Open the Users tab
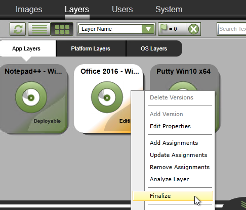The width and height of the screenshot is (246, 210). pos(122,9)
